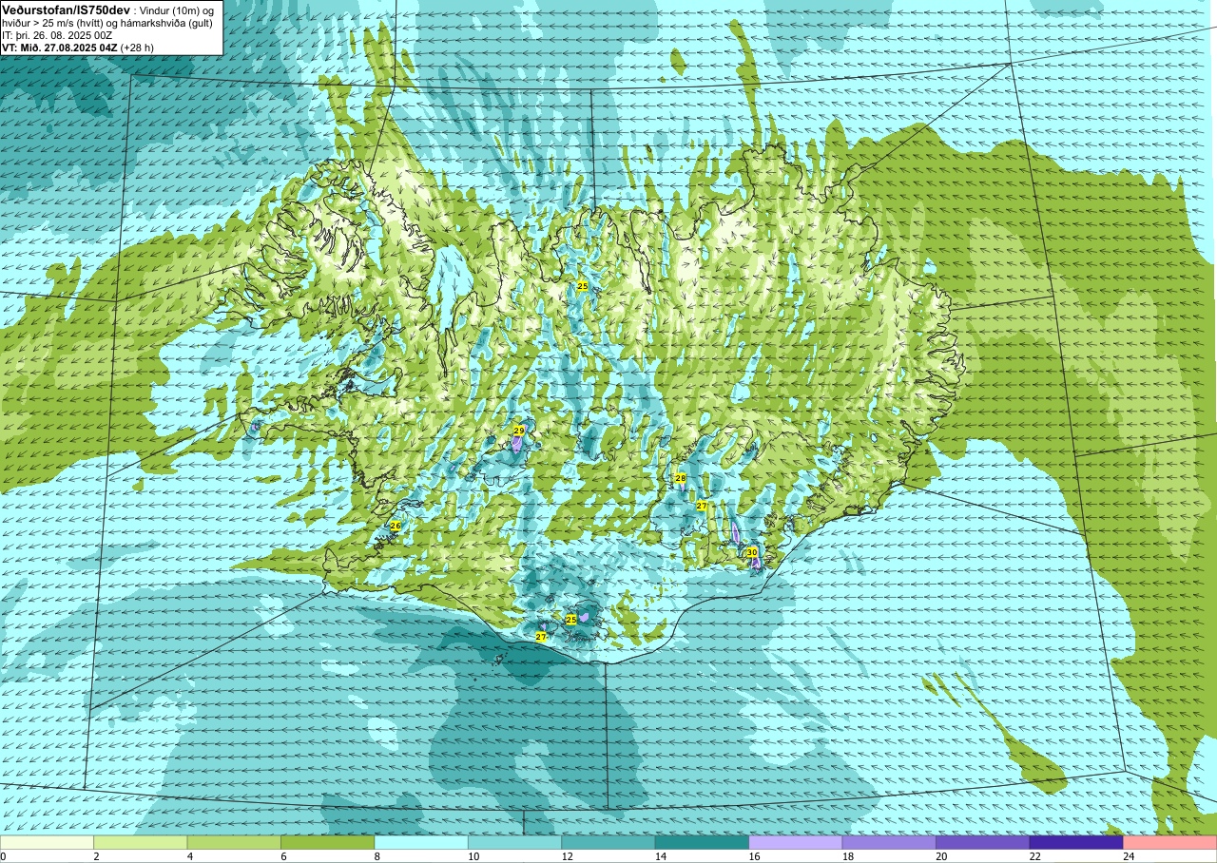Click the pale yellow 0–2 m/s legend swatch
1217x863 pixels.
coord(47,842)
